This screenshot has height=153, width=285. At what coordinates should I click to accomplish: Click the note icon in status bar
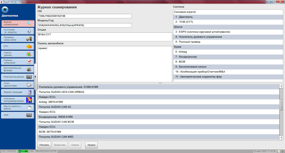coord(279,151)
